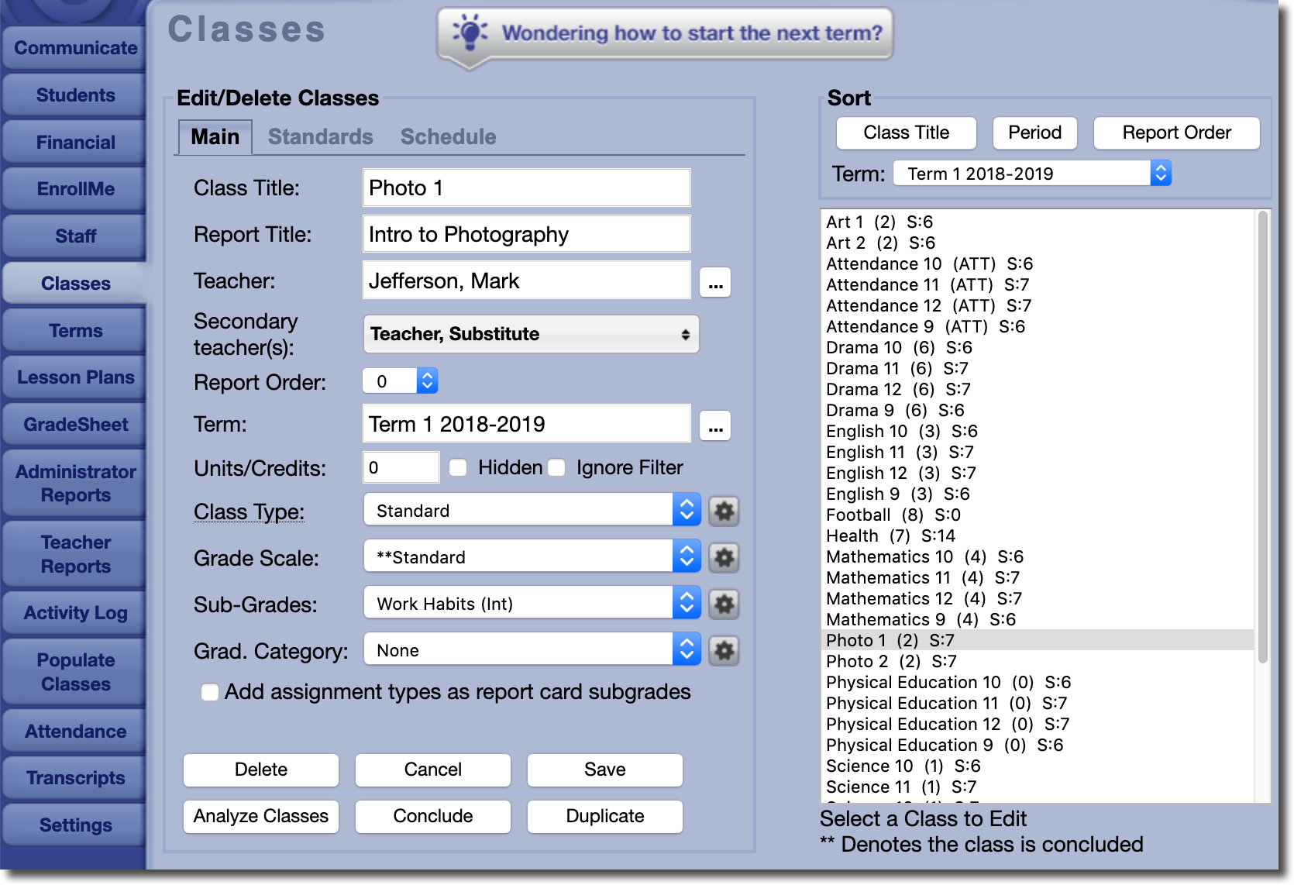Sort classes by Class Title
The image size is (1294, 885).
pos(905,133)
